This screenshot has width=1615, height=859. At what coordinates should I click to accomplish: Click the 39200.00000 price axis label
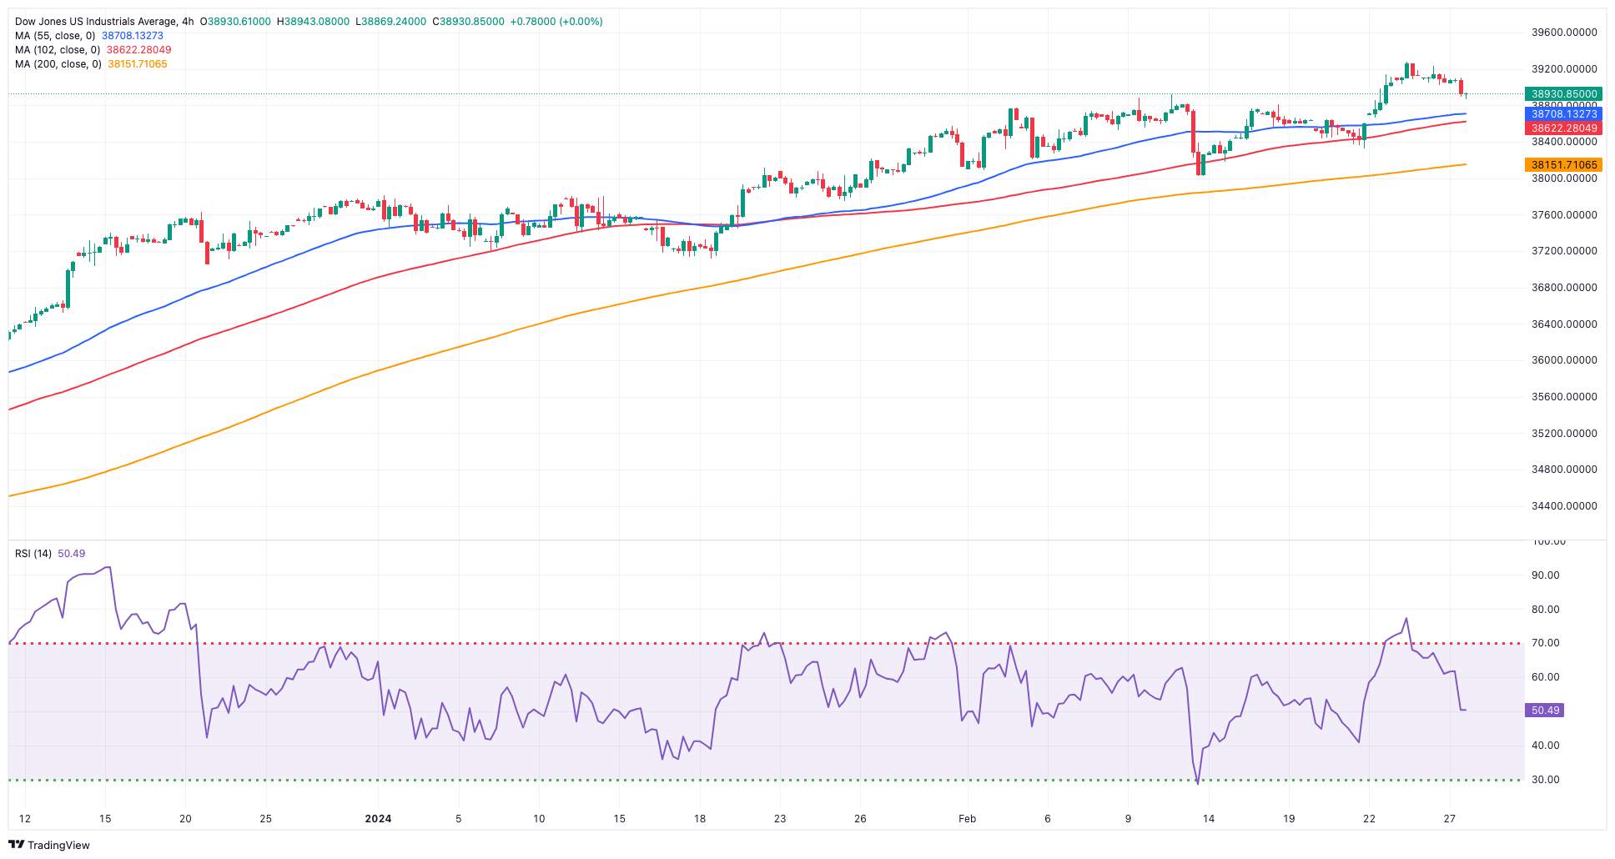pos(1564,69)
